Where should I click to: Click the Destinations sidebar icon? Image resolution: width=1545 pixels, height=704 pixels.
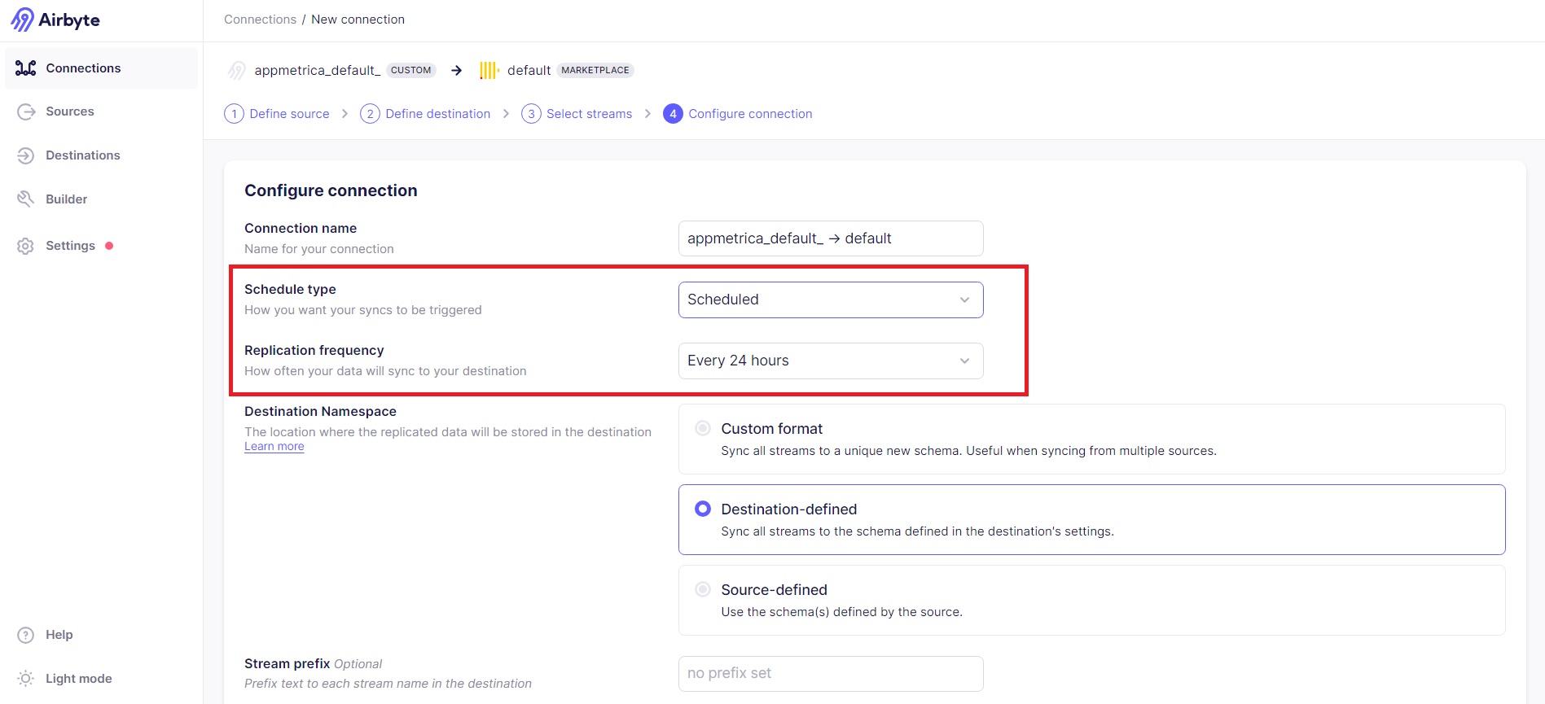(26, 155)
